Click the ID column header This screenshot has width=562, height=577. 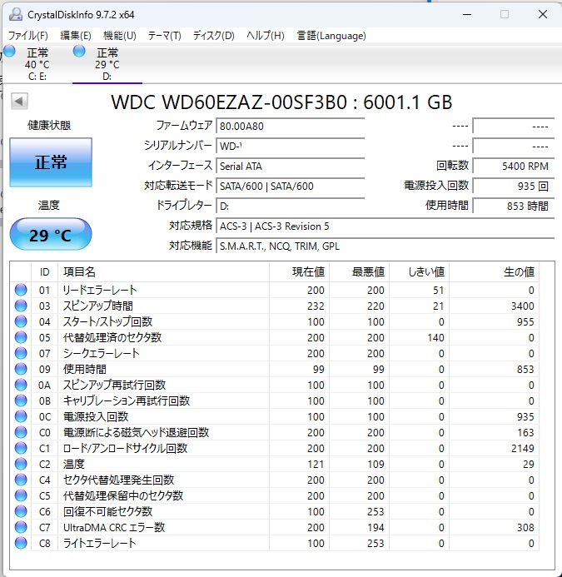44,272
